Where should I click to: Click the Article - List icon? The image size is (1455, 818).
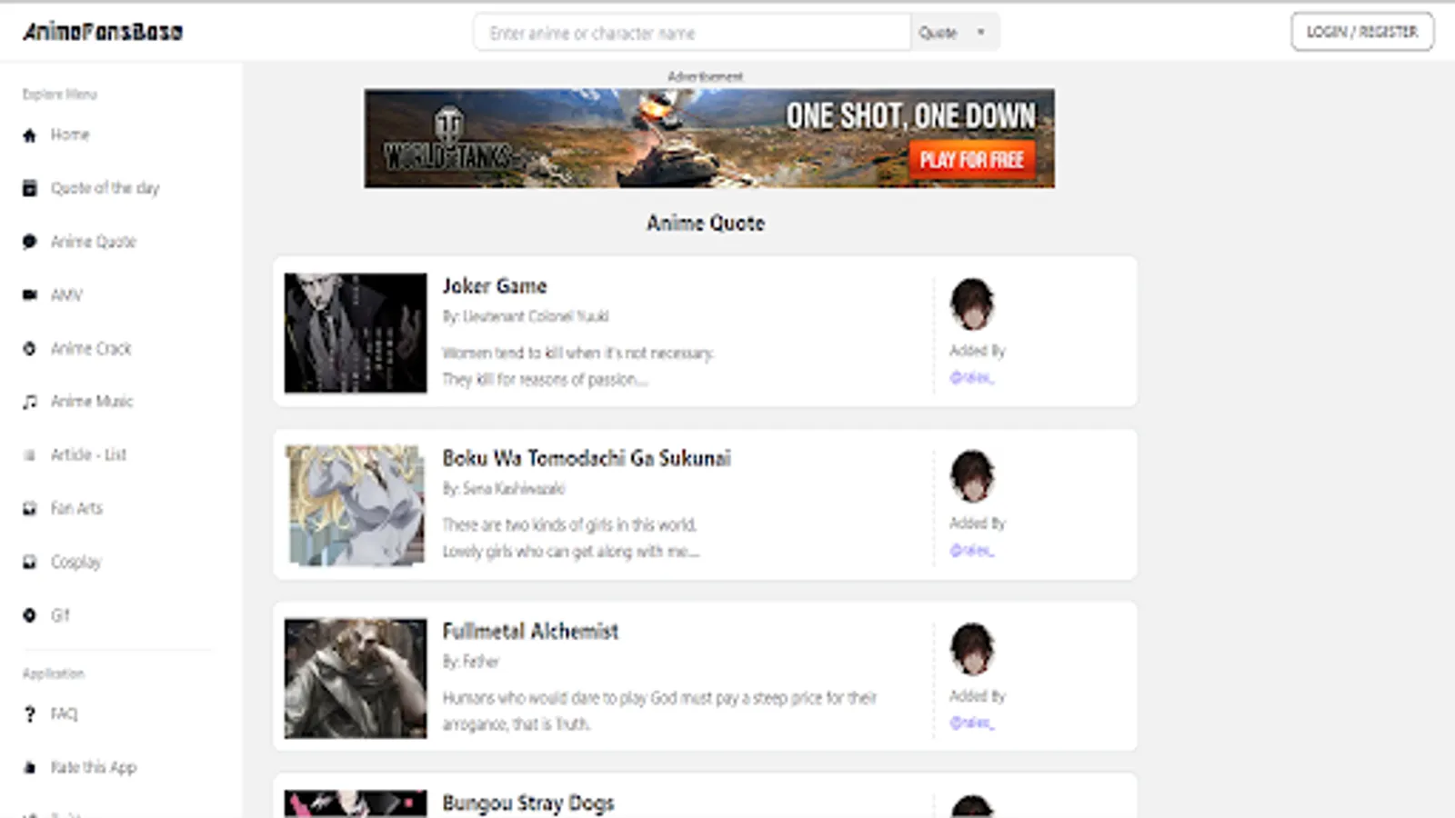point(29,455)
